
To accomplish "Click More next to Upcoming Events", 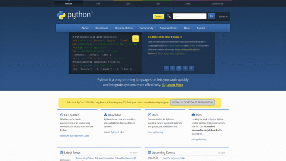I will click(x=222, y=153).
